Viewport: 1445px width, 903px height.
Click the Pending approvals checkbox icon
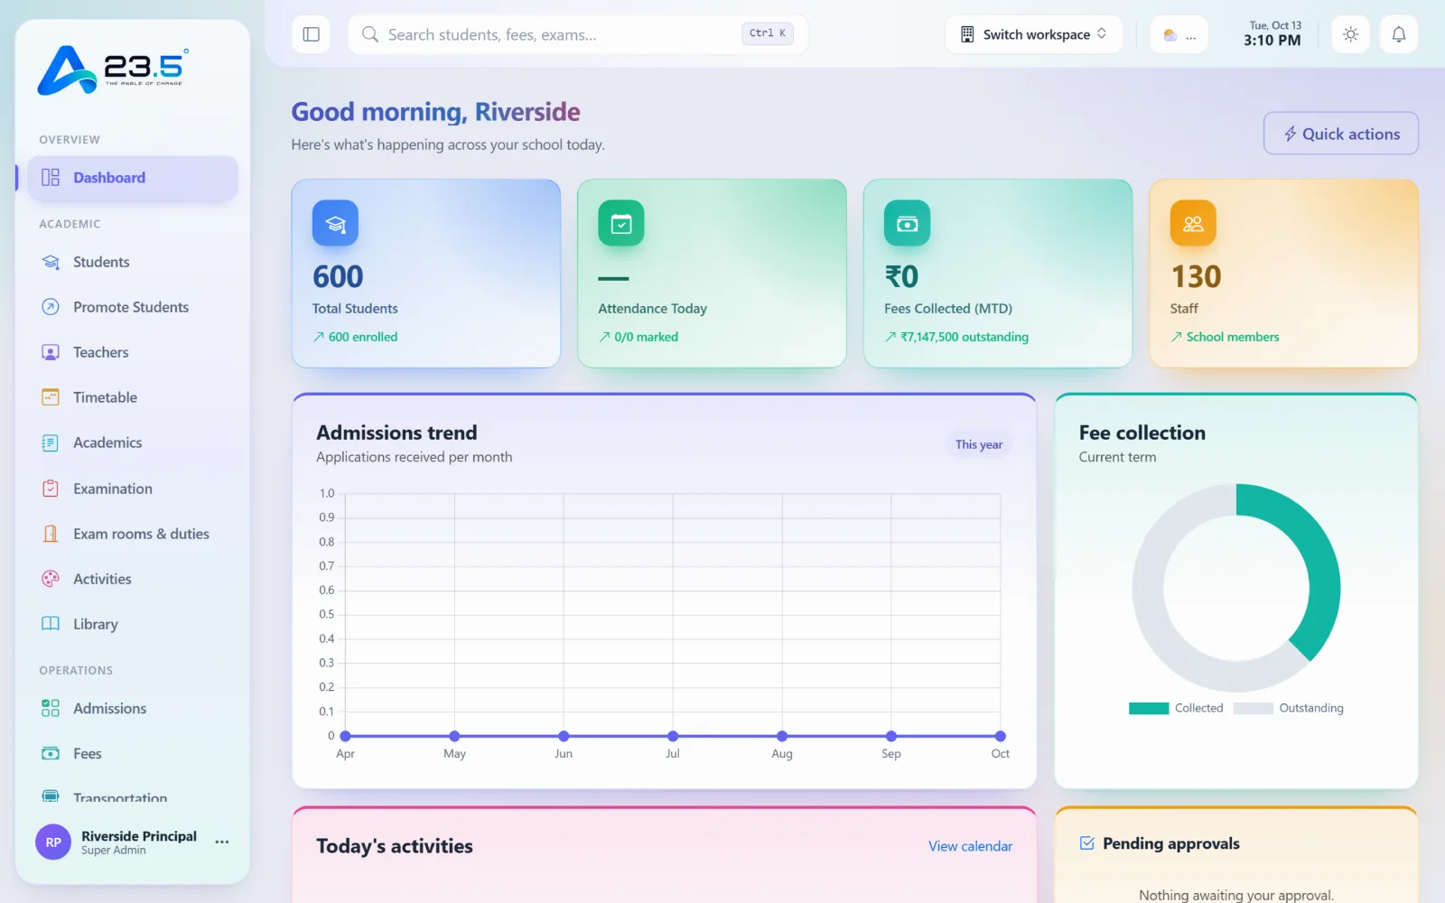1087,843
